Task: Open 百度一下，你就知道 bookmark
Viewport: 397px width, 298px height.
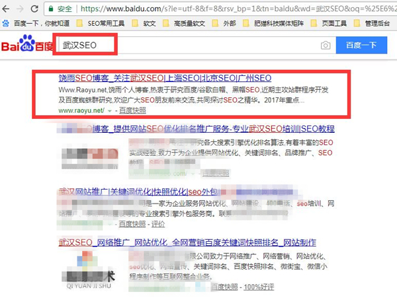Action: [x=42, y=24]
